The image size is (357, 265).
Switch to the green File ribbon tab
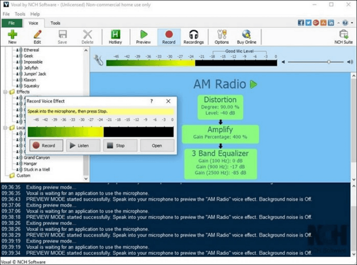12,23
